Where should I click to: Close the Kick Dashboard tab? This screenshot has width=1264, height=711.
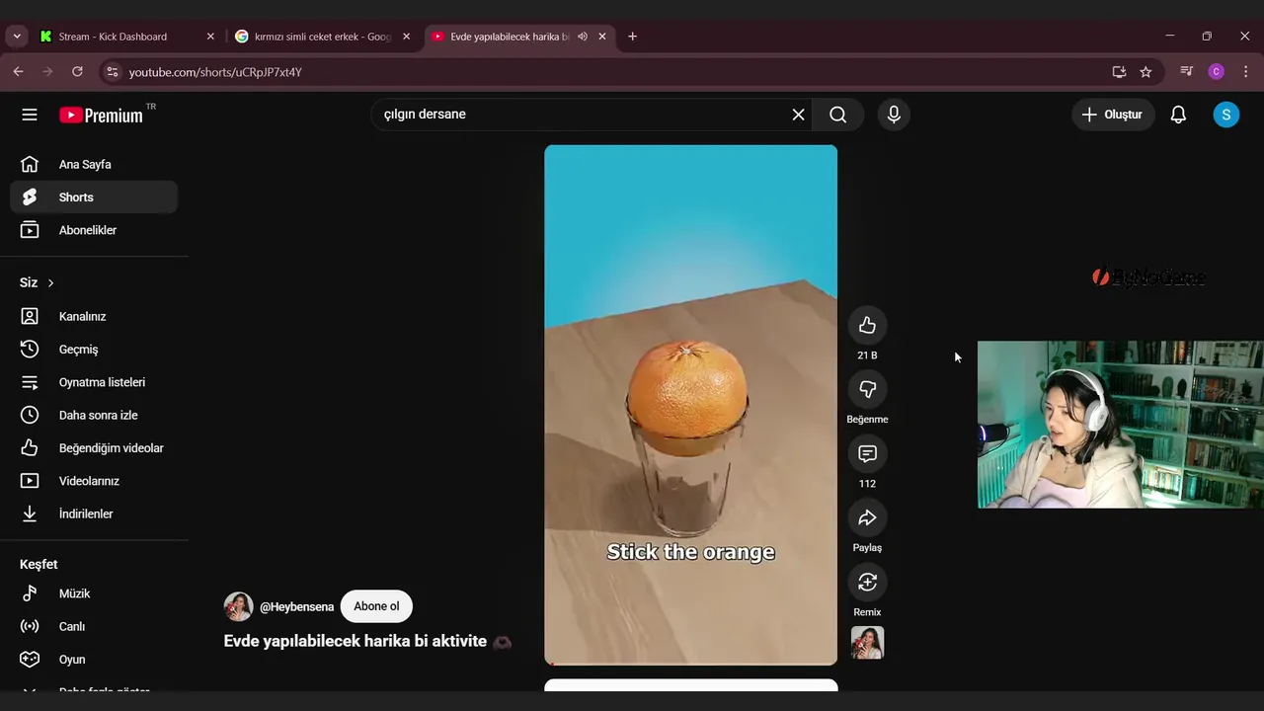pyautogui.click(x=210, y=37)
